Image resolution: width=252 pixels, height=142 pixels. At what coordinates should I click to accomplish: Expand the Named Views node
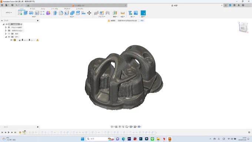point(6,30)
